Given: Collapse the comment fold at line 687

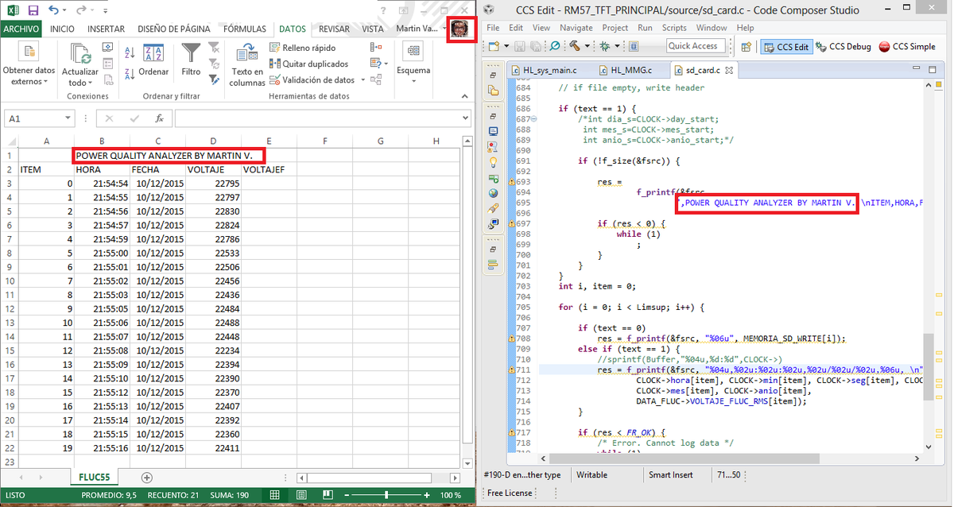Looking at the screenshot, I should click(534, 119).
